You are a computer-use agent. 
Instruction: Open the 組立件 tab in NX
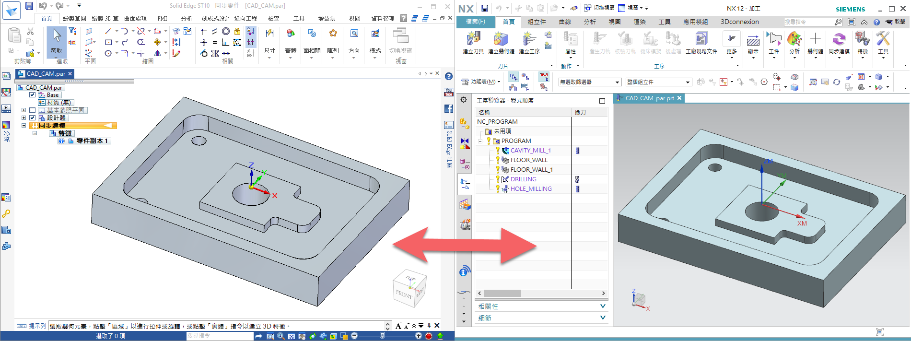tap(537, 22)
